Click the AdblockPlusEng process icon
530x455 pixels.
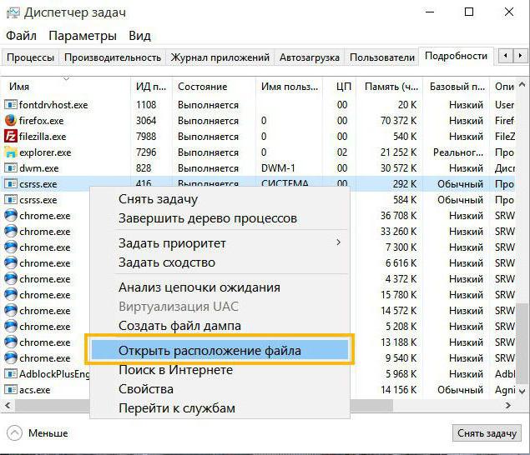pos(11,373)
